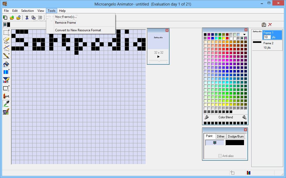Switch to the Dither tab

tap(221, 136)
